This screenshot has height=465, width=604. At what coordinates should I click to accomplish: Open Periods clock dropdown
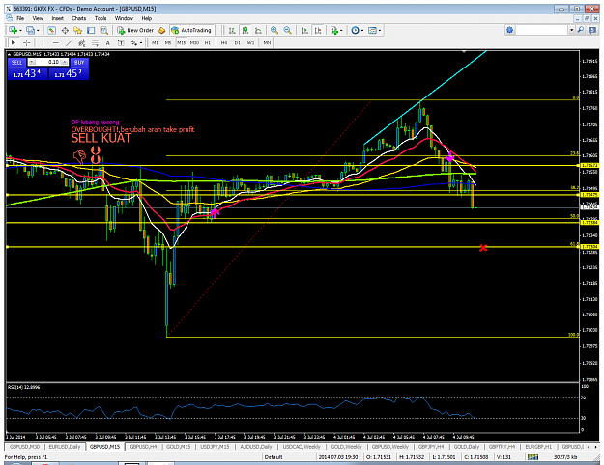(357, 30)
